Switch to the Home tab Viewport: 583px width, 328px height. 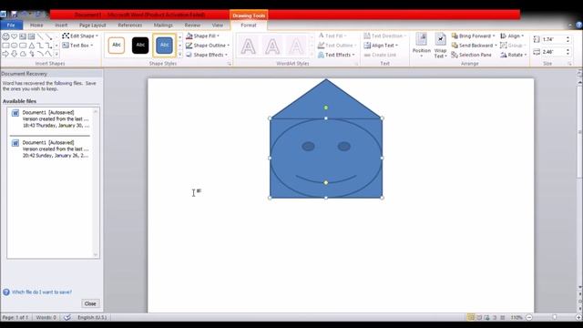pos(36,26)
